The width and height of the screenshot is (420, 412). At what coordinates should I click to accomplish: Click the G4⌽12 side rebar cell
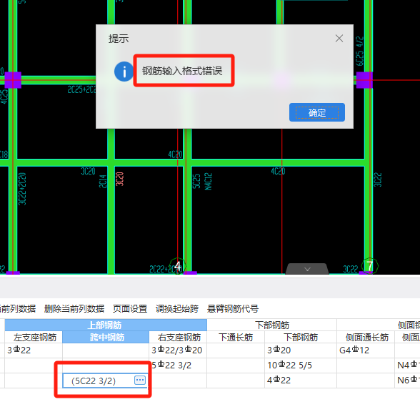(x=366, y=350)
